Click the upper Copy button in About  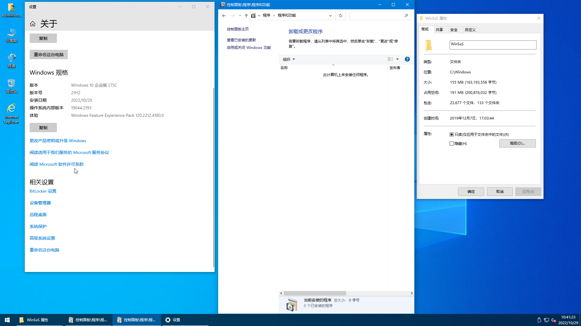[x=43, y=38]
